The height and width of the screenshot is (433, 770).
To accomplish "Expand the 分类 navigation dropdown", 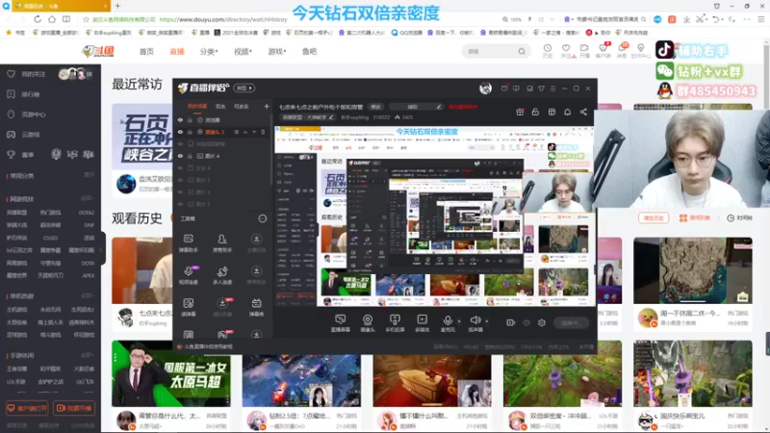I will tap(209, 51).
